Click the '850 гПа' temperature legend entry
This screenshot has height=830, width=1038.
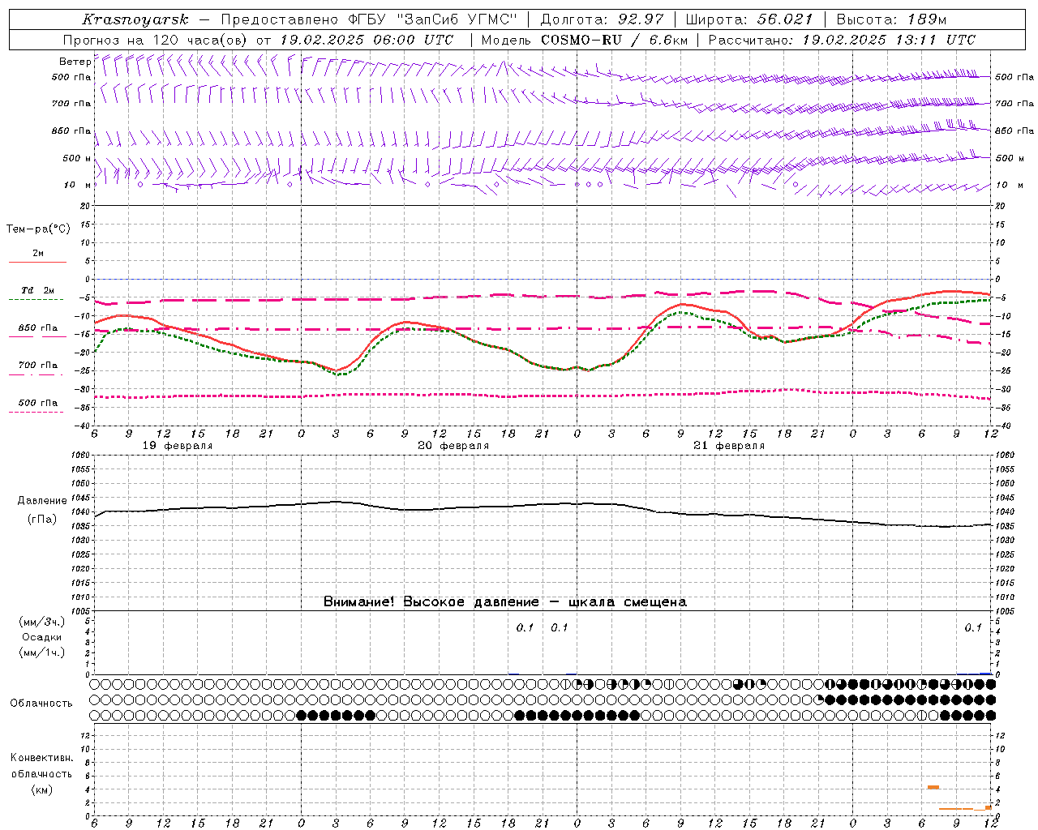point(38,328)
